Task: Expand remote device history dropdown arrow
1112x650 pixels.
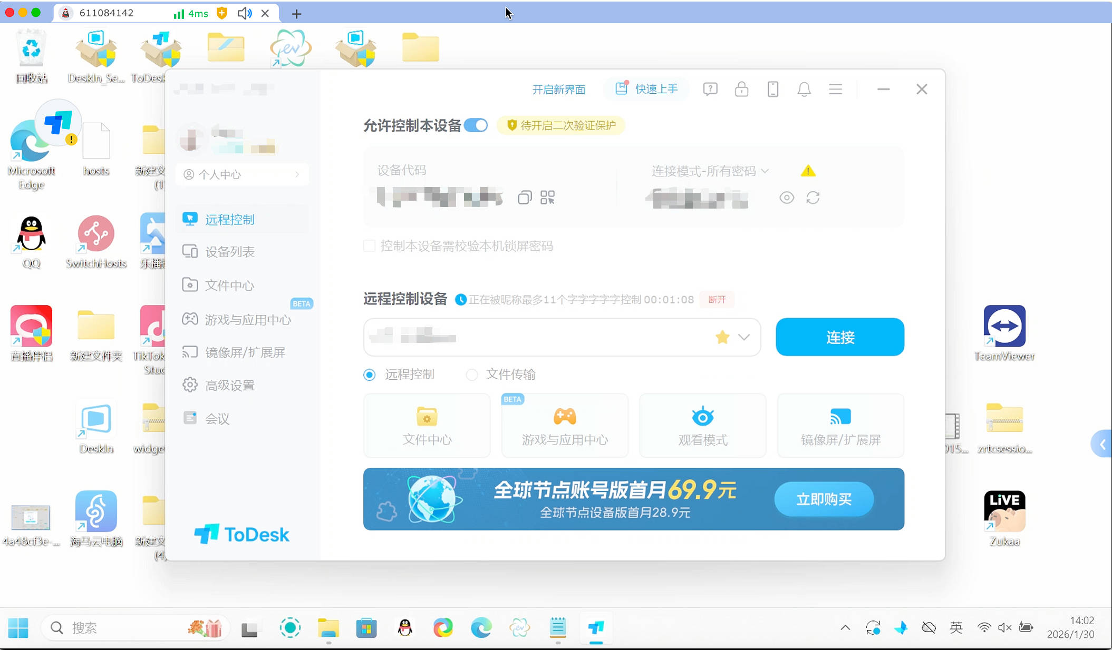Action: [x=743, y=337]
